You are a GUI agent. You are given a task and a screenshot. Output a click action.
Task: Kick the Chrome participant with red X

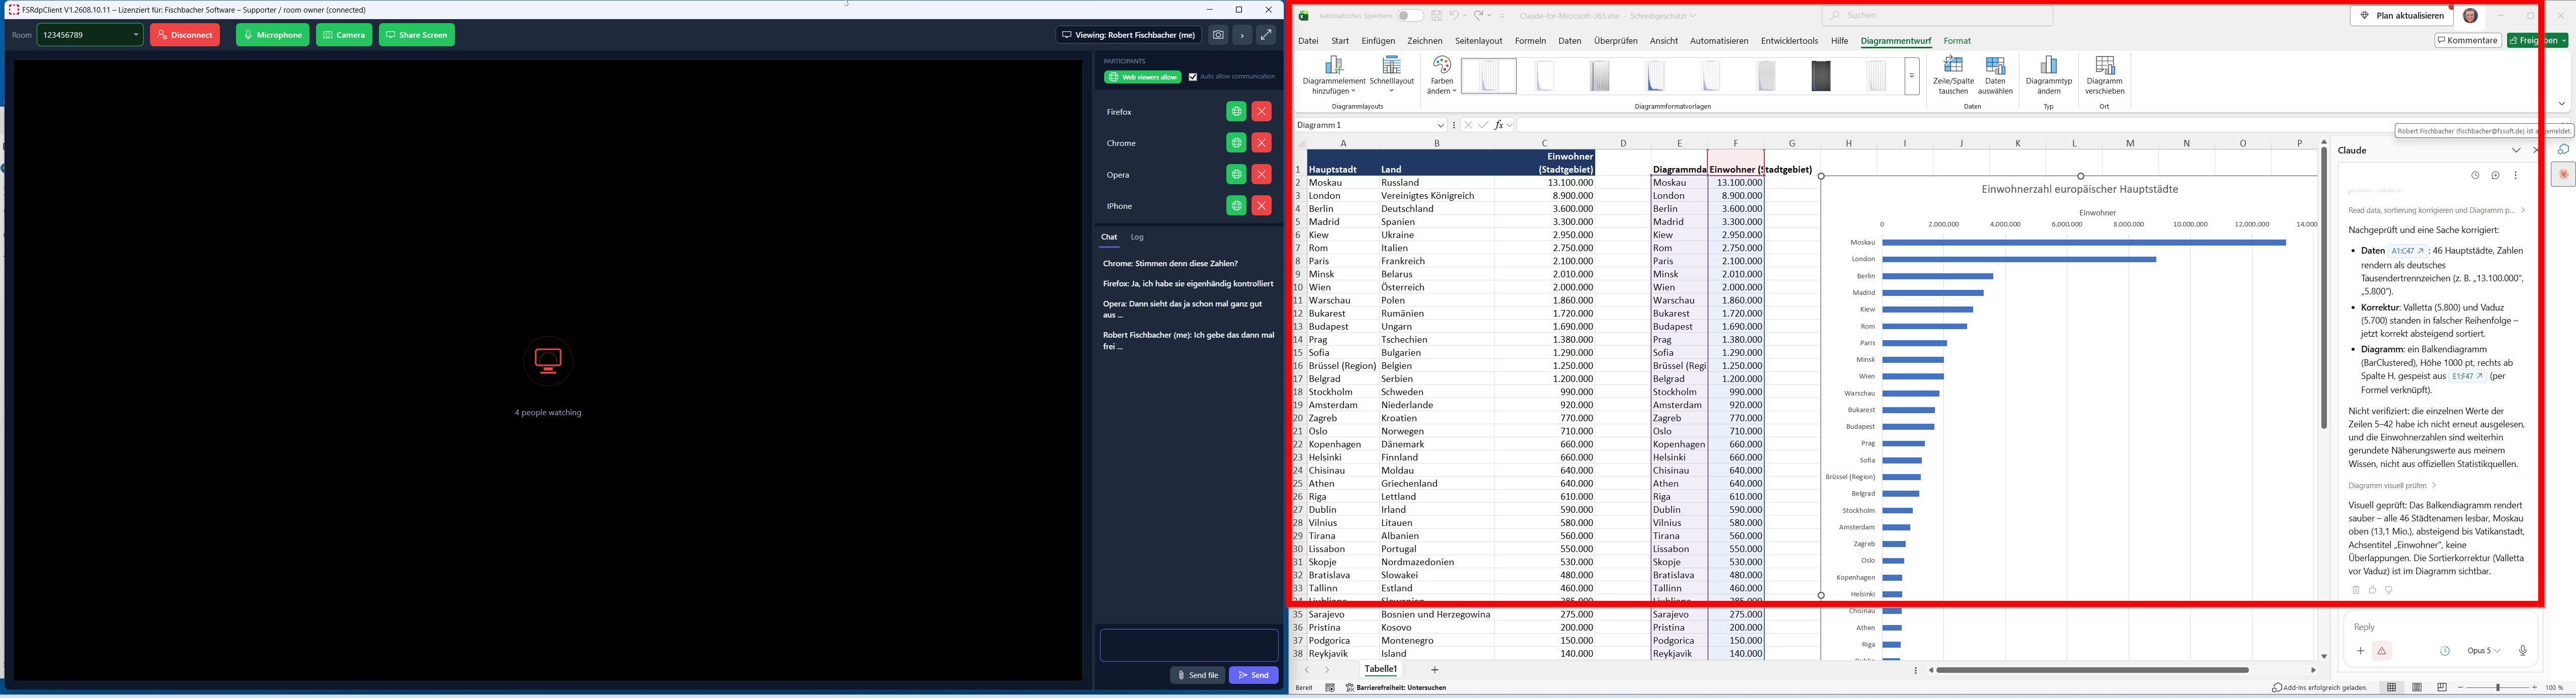point(1262,143)
